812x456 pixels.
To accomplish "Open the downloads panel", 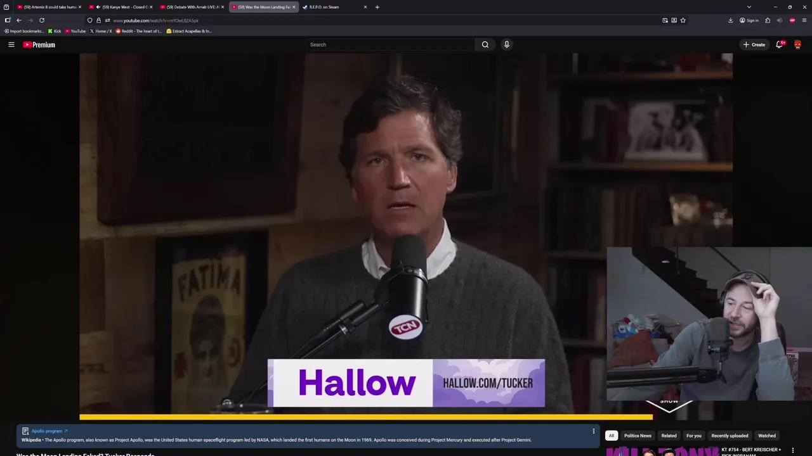I will [x=730, y=20].
